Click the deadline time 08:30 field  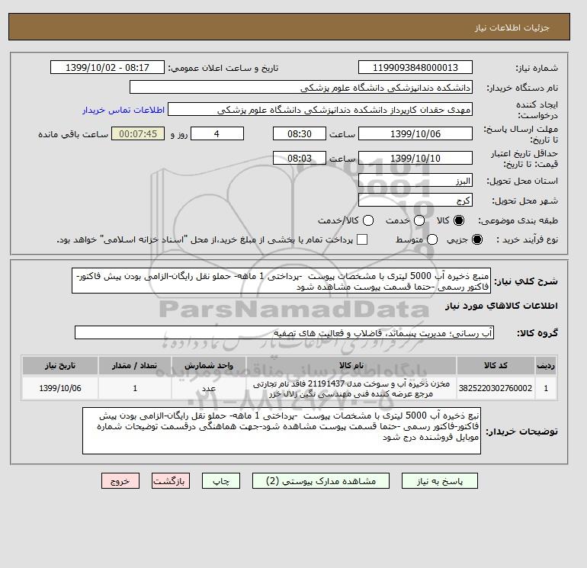point(300,133)
